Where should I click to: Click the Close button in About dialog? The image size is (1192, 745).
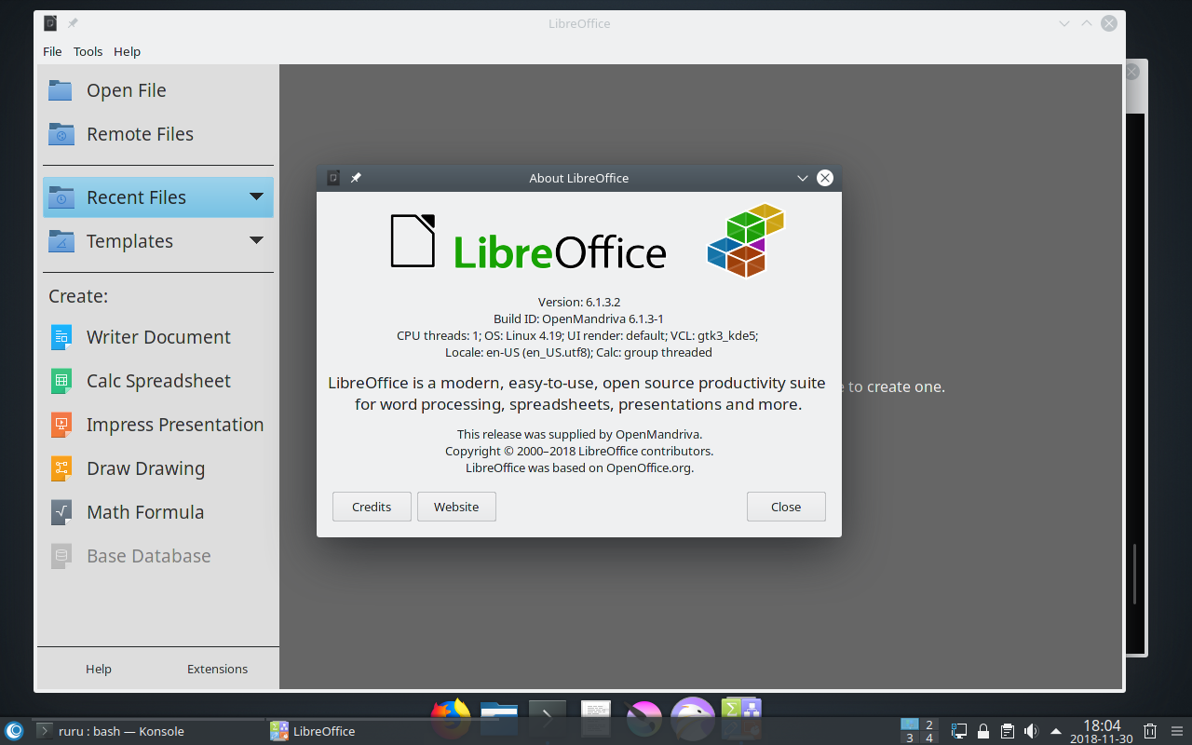[x=786, y=507]
